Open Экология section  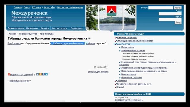[x=122, y=81]
